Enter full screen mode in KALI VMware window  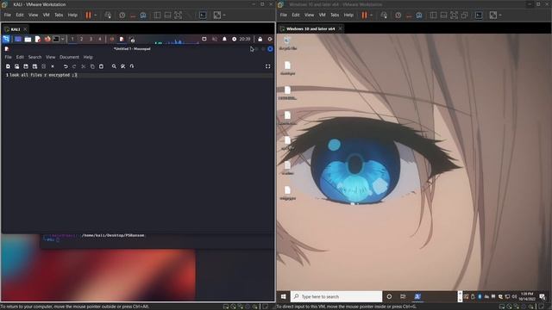179,15
